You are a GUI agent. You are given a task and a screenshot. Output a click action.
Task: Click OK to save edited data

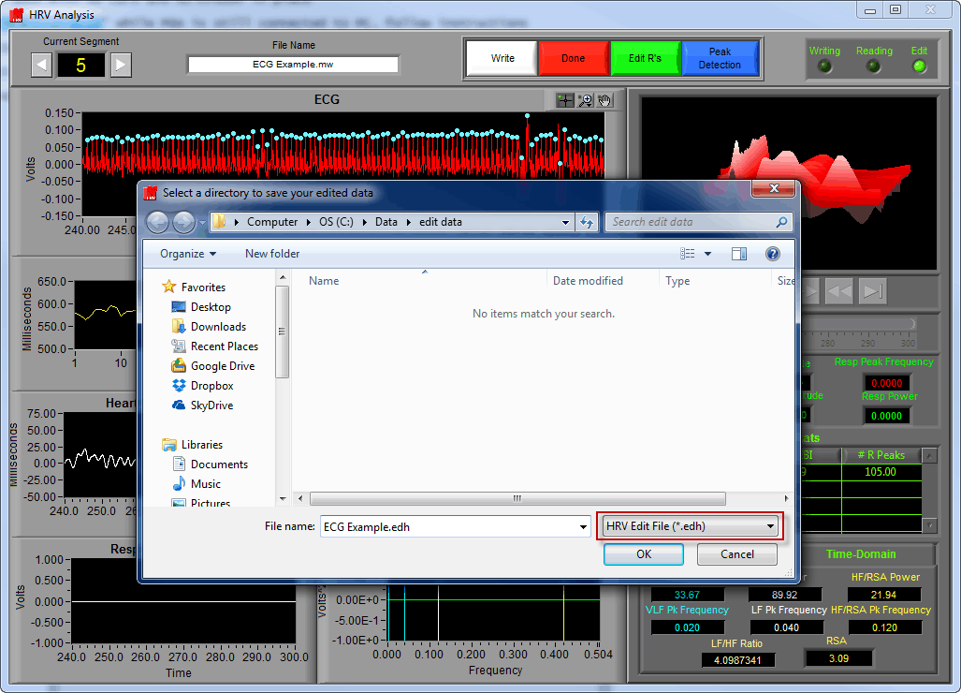click(644, 554)
